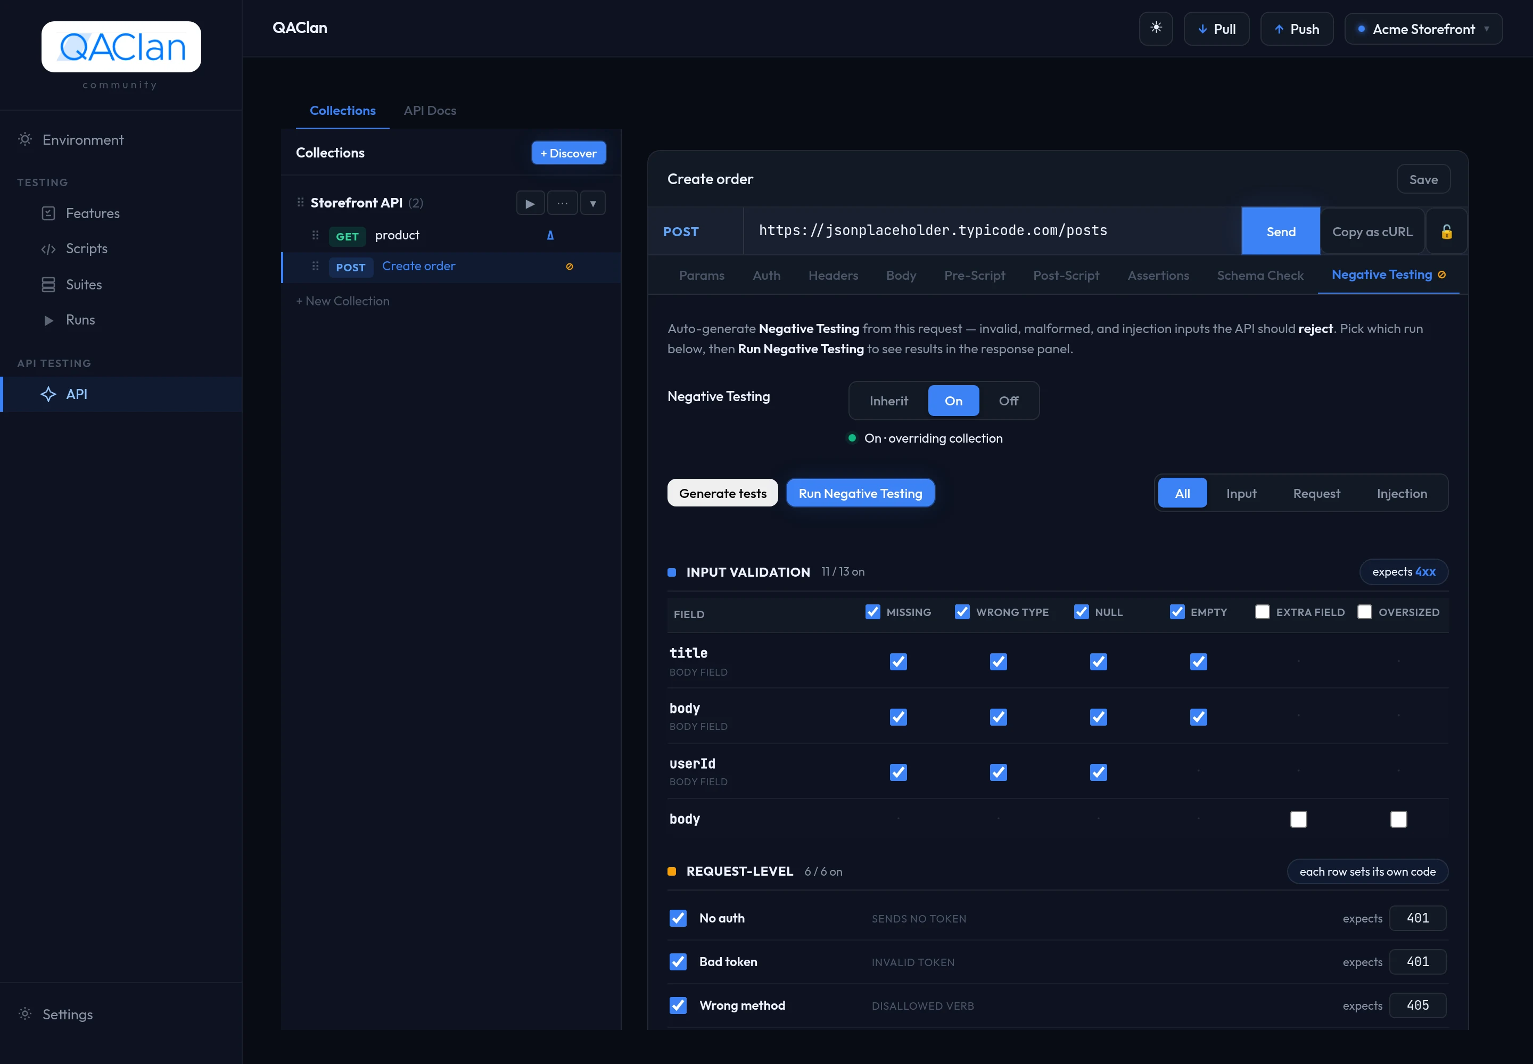The image size is (1533, 1064).
Task: Select the Collections tab
Action: [342, 111]
